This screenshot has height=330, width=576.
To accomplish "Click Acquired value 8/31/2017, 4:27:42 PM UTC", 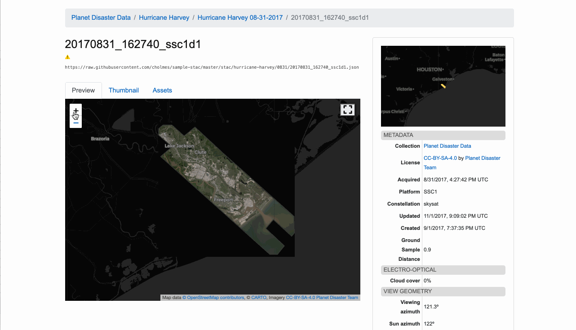I will tap(456, 180).
